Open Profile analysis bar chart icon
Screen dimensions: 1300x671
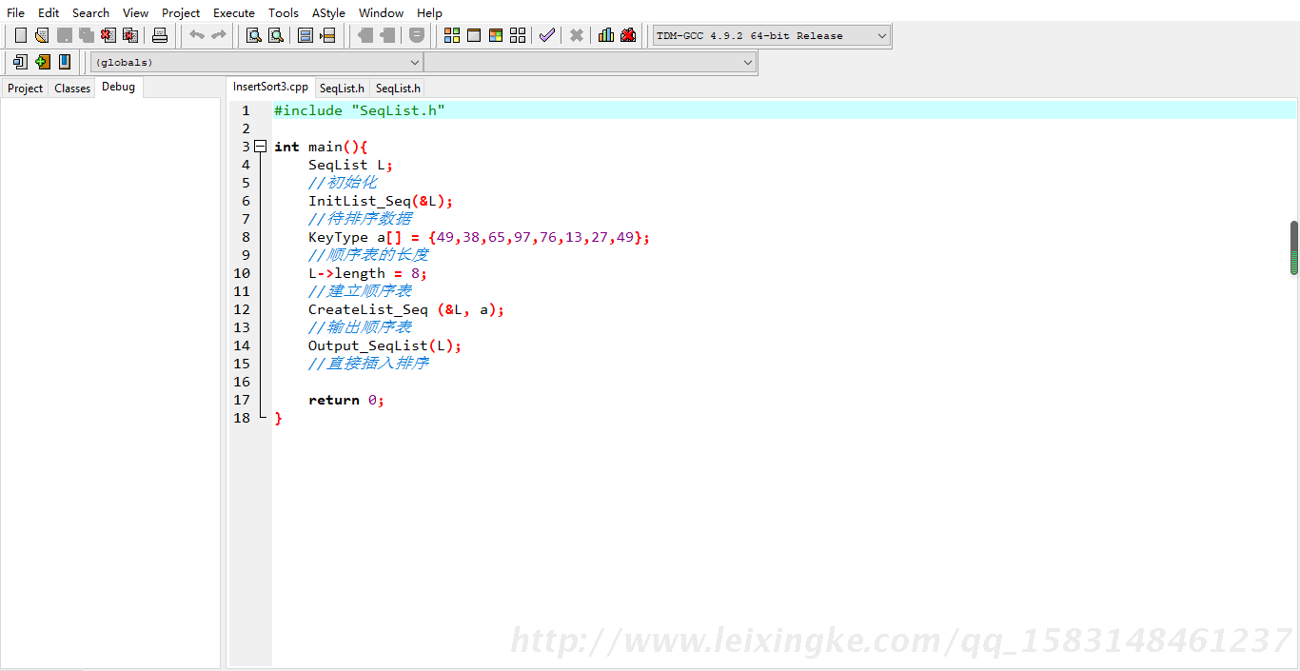pos(606,35)
